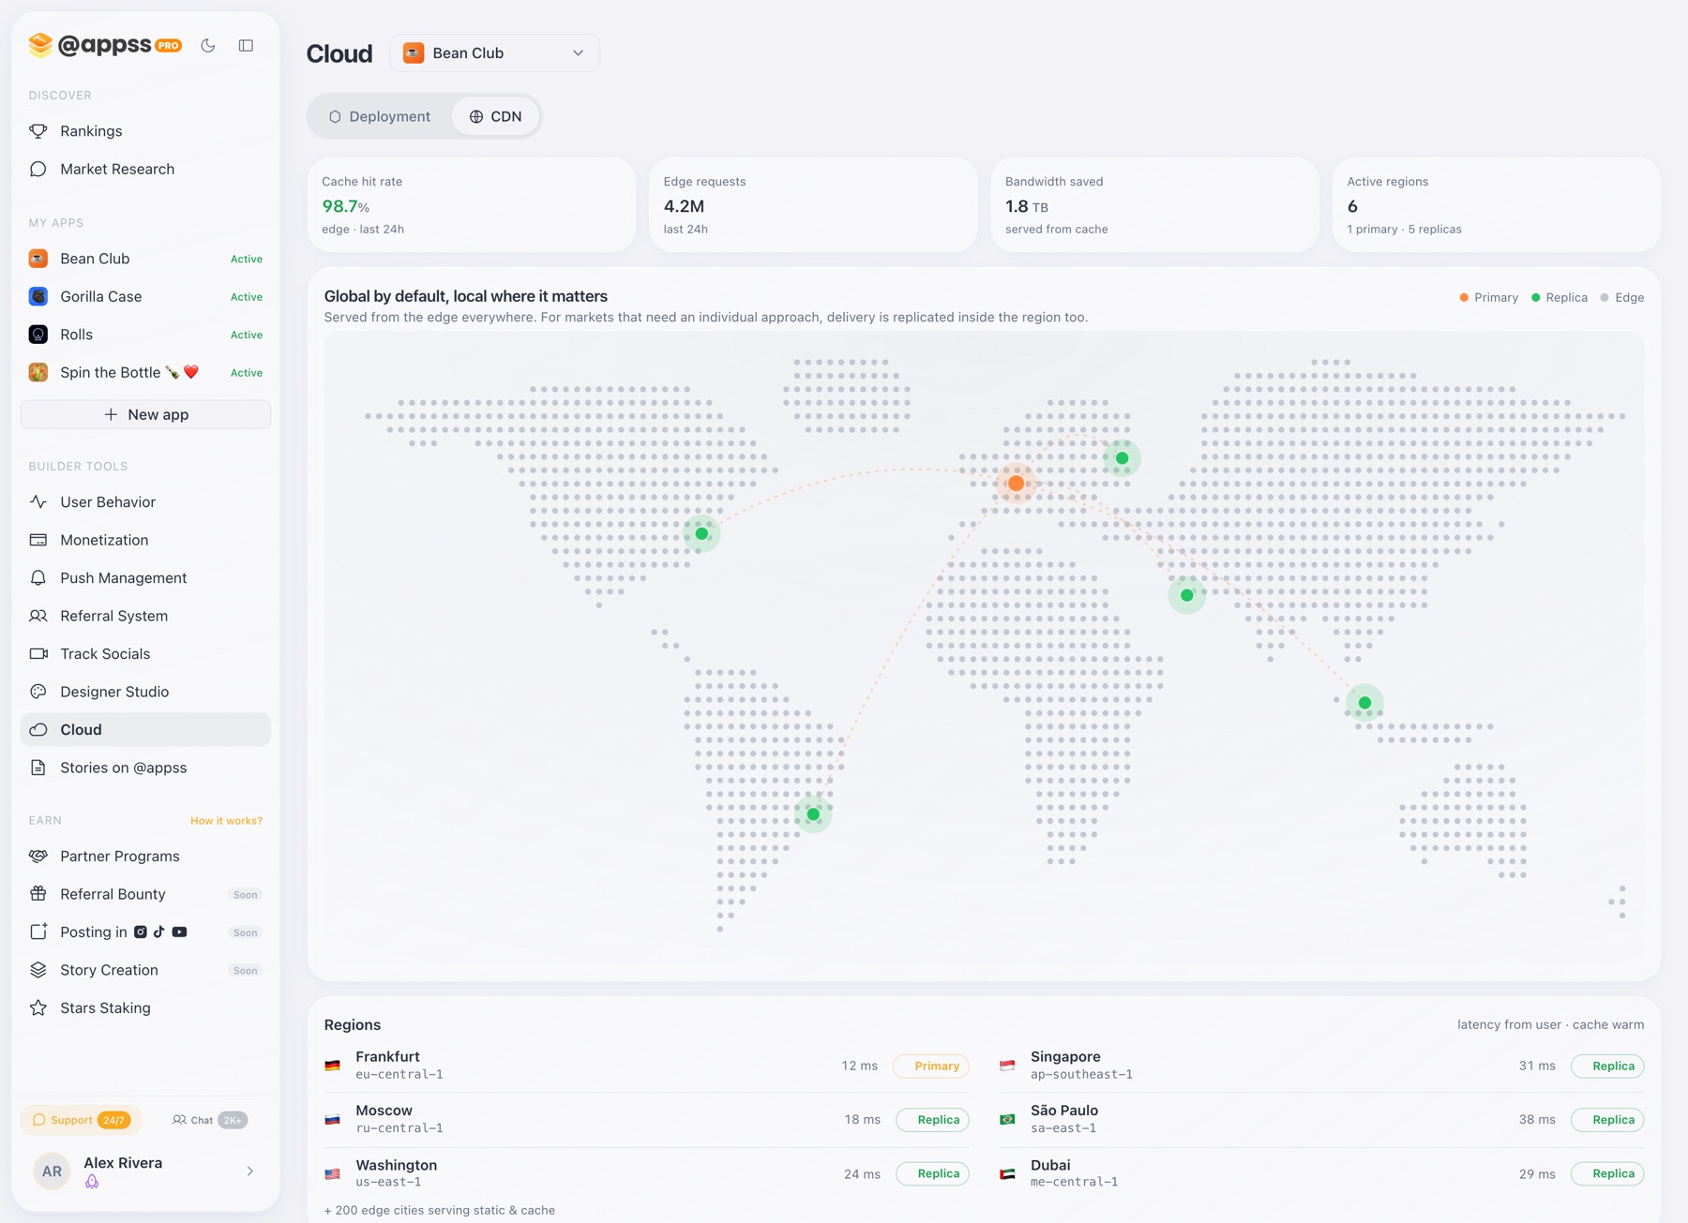Select Spin the Bottle app icon
Viewport: 1688px width, 1223px height.
38,372
